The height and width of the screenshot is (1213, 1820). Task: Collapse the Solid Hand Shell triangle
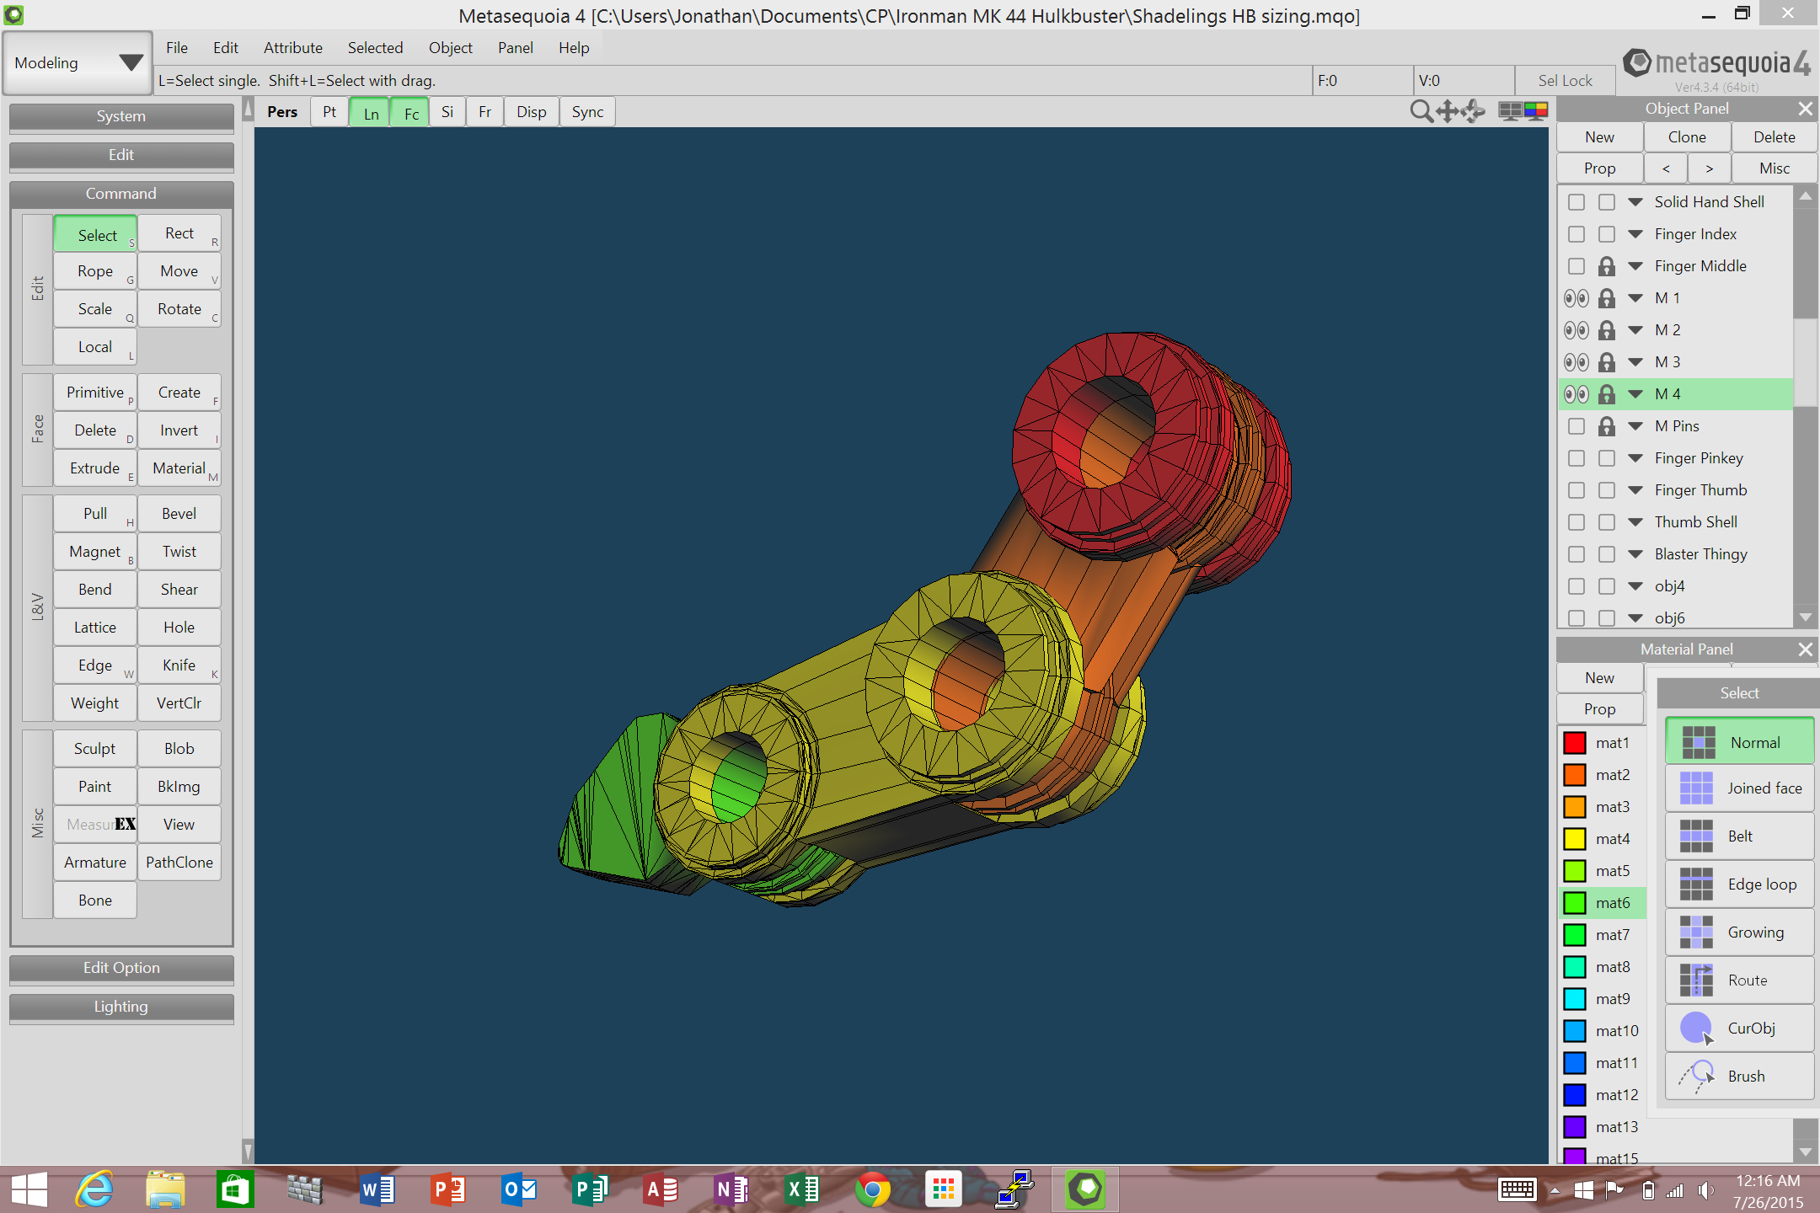point(1635,202)
